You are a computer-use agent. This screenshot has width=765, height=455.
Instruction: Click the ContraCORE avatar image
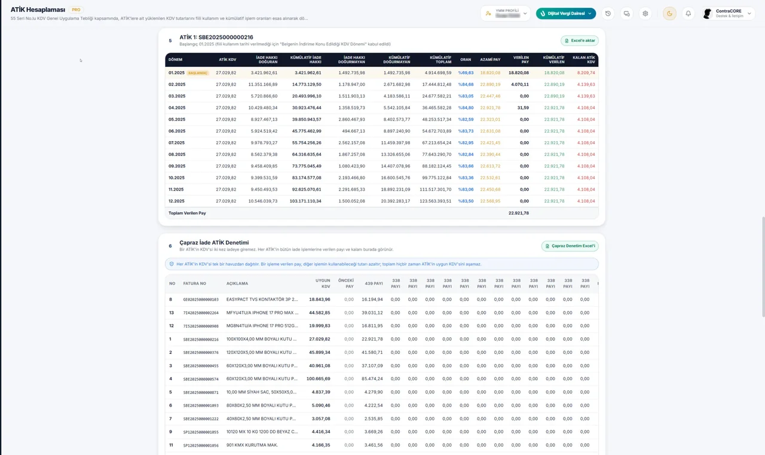coord(708,14)
